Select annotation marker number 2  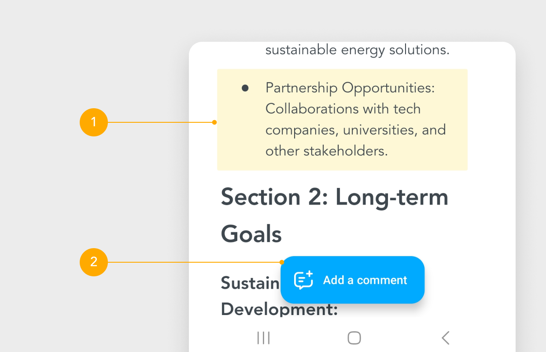(94, 262)
